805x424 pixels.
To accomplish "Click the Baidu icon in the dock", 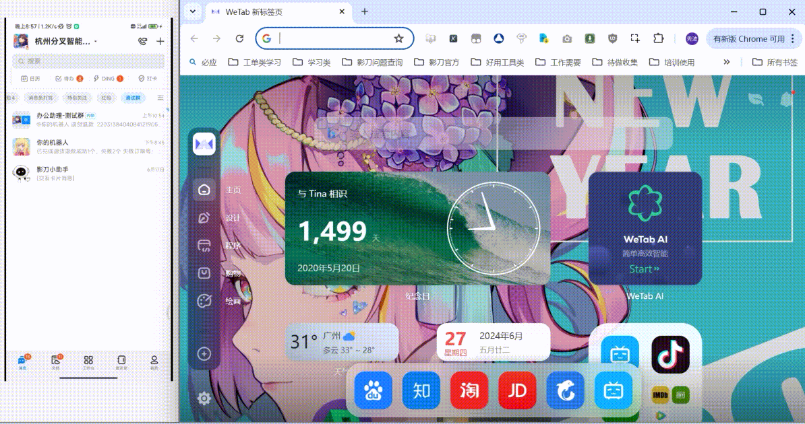I will (373, 390).
